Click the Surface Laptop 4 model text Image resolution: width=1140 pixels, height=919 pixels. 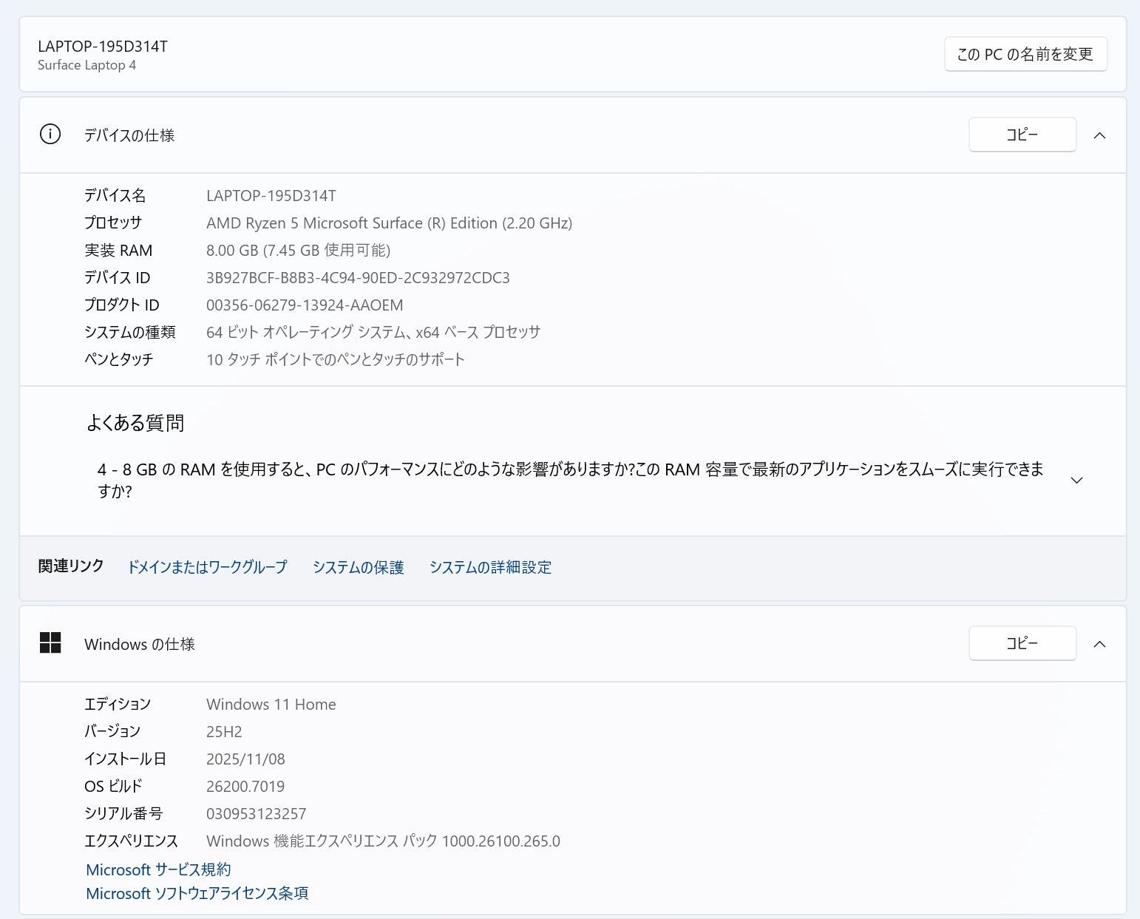(86, 65)
